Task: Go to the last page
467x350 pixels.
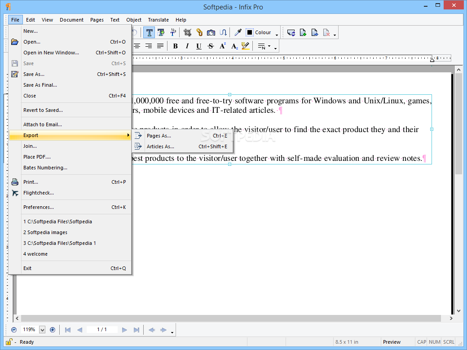Action: point(137,330)
